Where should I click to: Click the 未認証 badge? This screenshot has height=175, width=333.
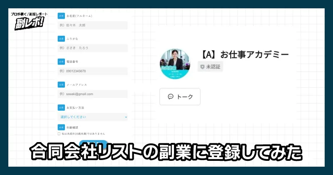click(x=210, y=67)
